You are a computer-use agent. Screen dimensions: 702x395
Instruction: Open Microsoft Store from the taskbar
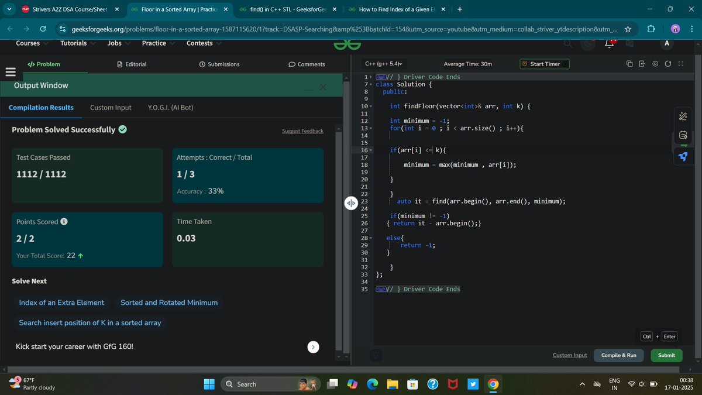[x=412, y=384]
